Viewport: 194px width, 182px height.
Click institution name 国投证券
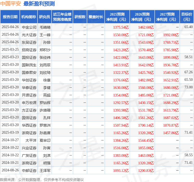29,57
